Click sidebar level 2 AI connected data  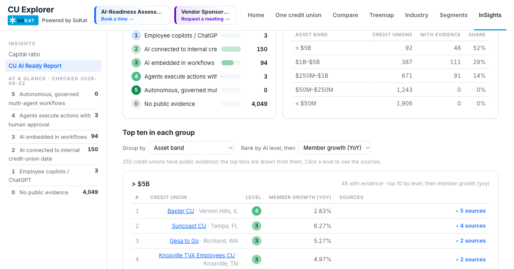tap(53, 154)
